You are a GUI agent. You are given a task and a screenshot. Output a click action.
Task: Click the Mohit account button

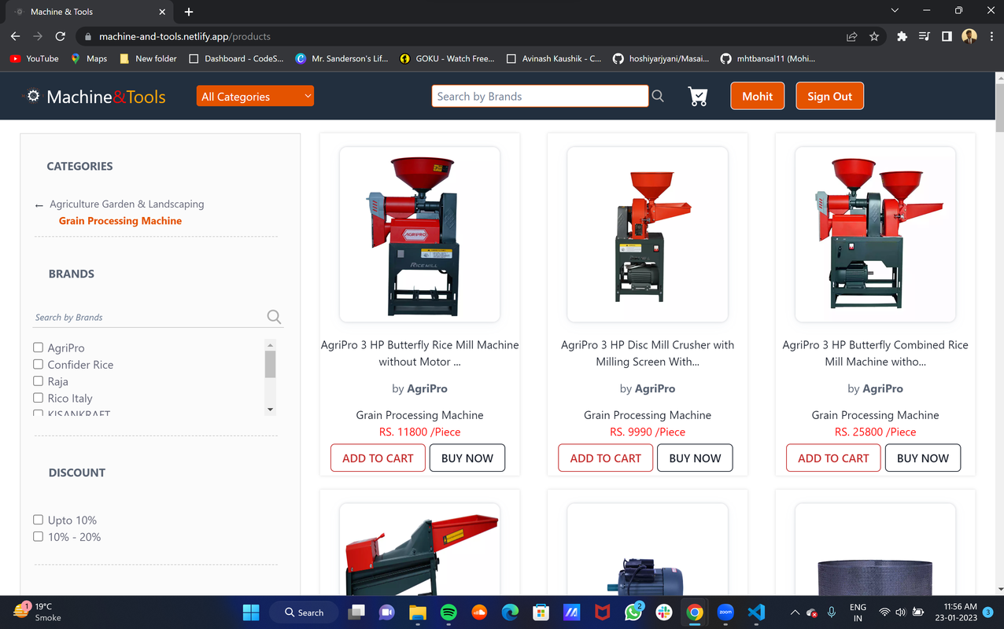757,96
